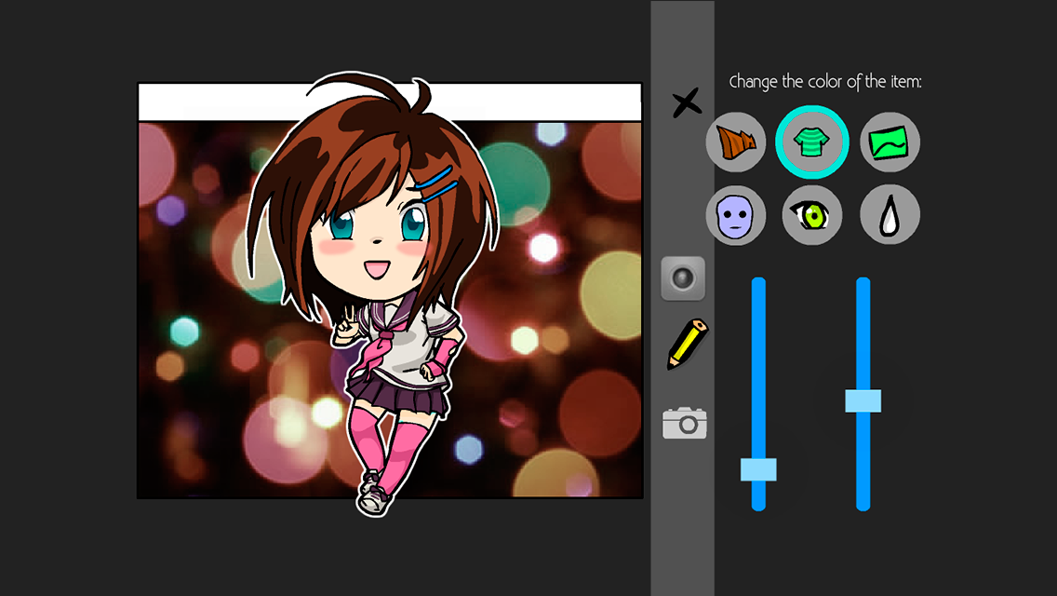Pick the green eye color icon
This screenshot has width=1057, height=596.
811,215
